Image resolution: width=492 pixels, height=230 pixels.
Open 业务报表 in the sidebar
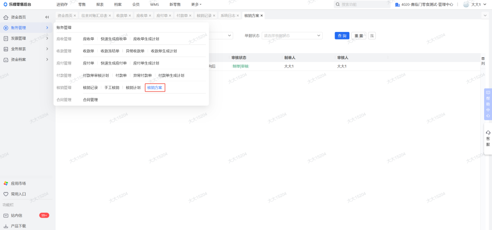pos(19,49)
